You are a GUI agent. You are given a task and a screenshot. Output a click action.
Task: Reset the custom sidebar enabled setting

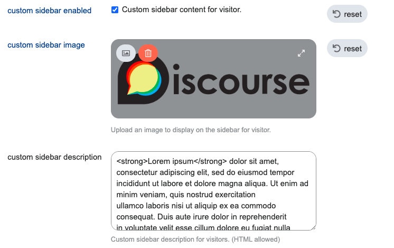pos(347,14)
